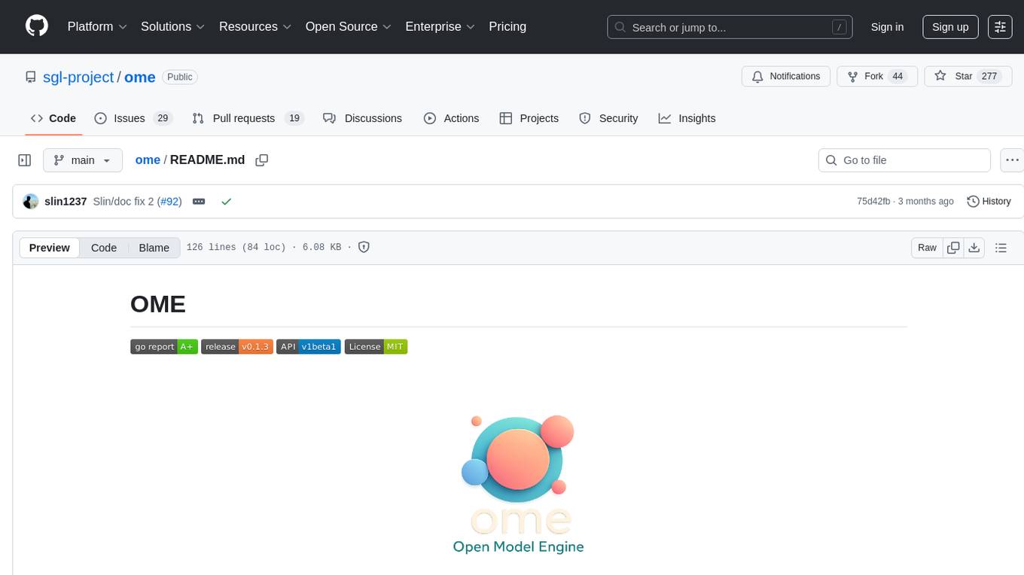This screenshot has height=575, width=1024.
Task: Star the ome repository
Action: pyautogui.click(x=968, y=77)
